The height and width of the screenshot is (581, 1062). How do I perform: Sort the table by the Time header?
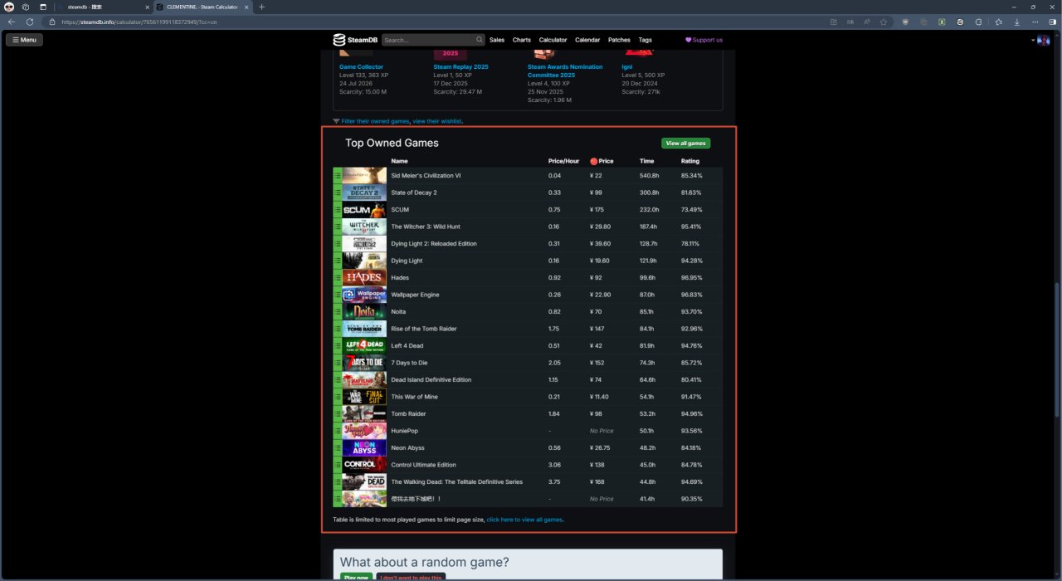click(647, 161)
